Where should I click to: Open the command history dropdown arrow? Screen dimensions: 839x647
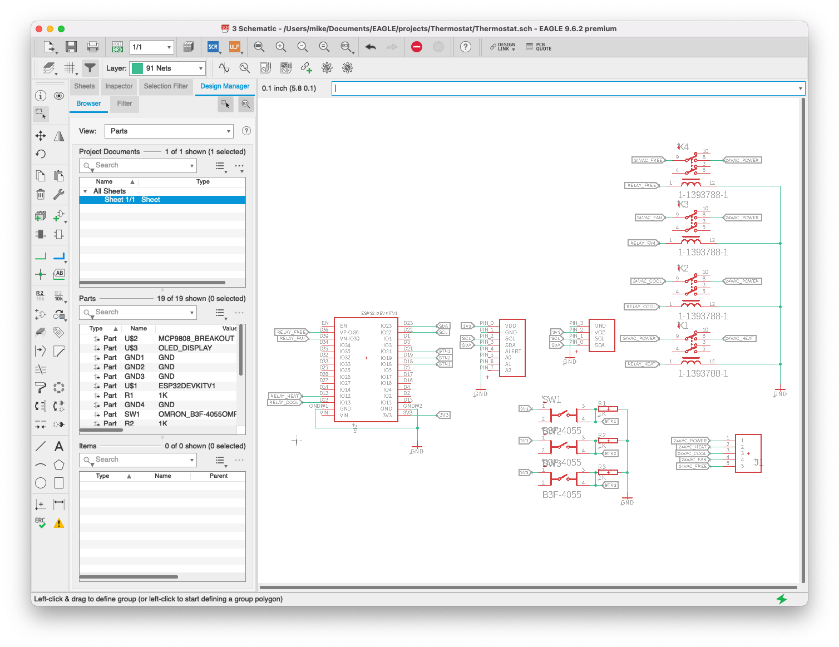(801, 88)
